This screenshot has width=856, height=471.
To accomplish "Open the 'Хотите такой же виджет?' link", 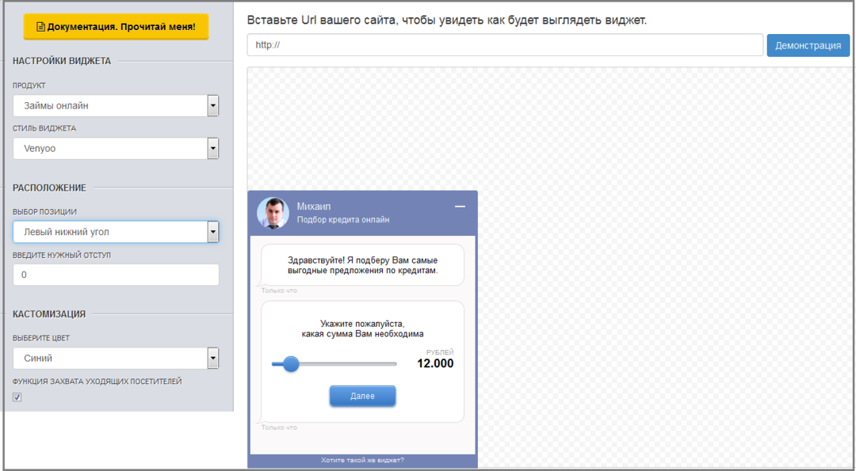I will 362,460.
